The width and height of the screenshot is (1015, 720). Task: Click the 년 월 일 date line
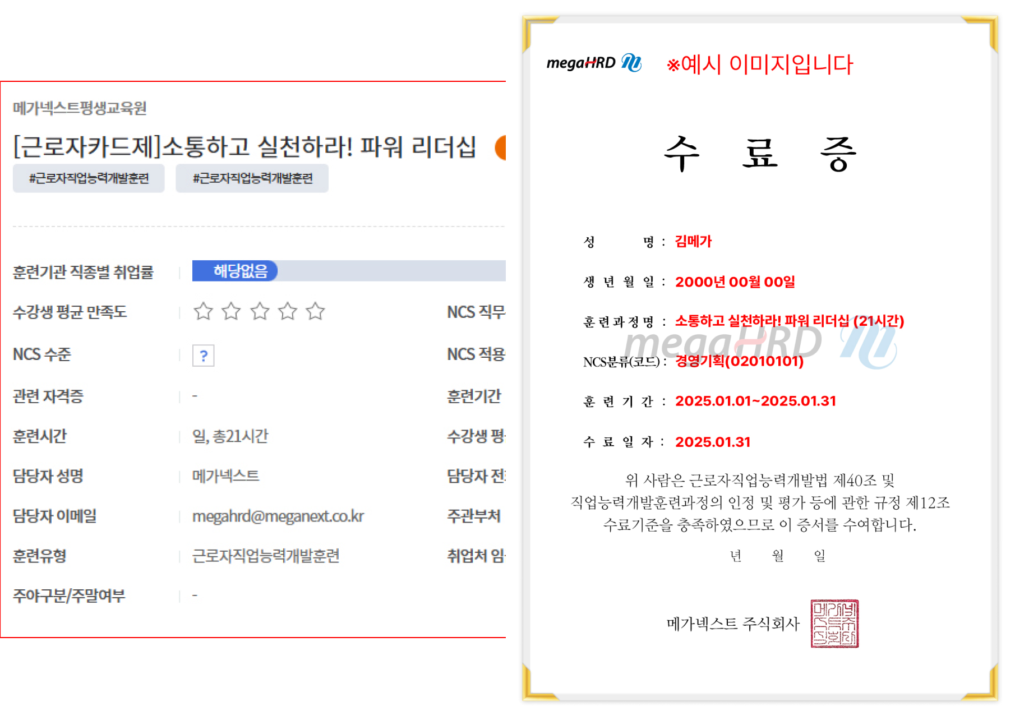(778, 556)
